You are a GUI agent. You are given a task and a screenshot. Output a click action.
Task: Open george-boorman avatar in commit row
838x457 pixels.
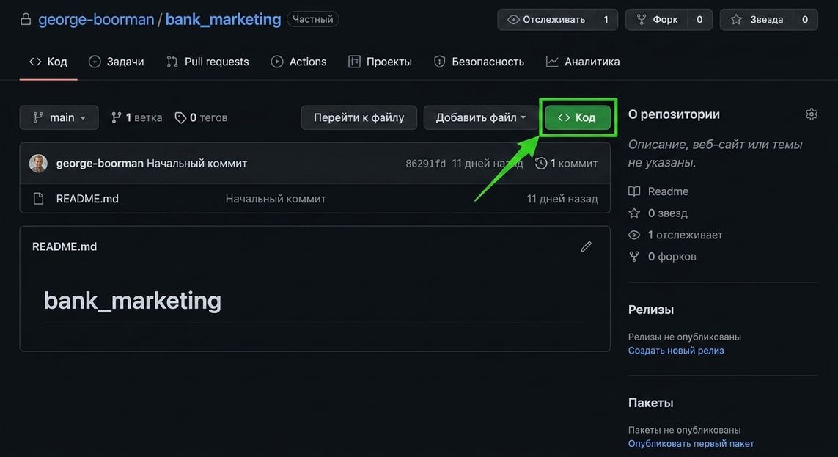pos(38,163)
